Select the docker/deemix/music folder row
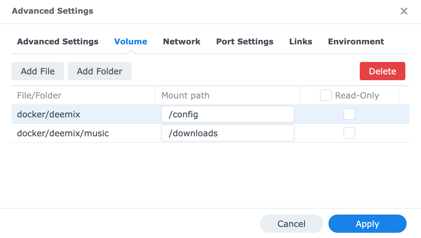The image size is (421, 238). point(63,133)
